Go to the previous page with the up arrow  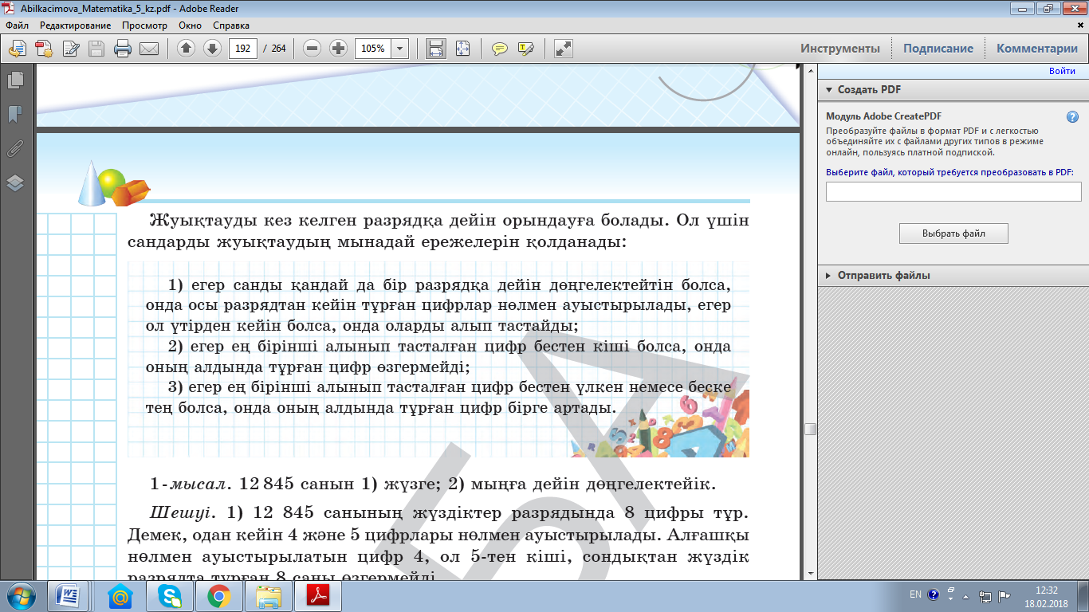[x=186, y=49]
